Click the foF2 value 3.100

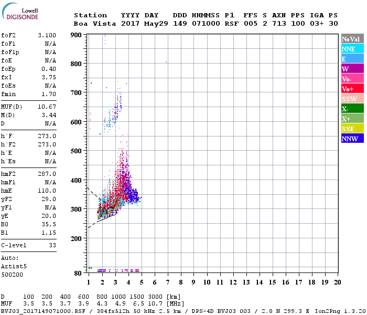tap(47, 35)
